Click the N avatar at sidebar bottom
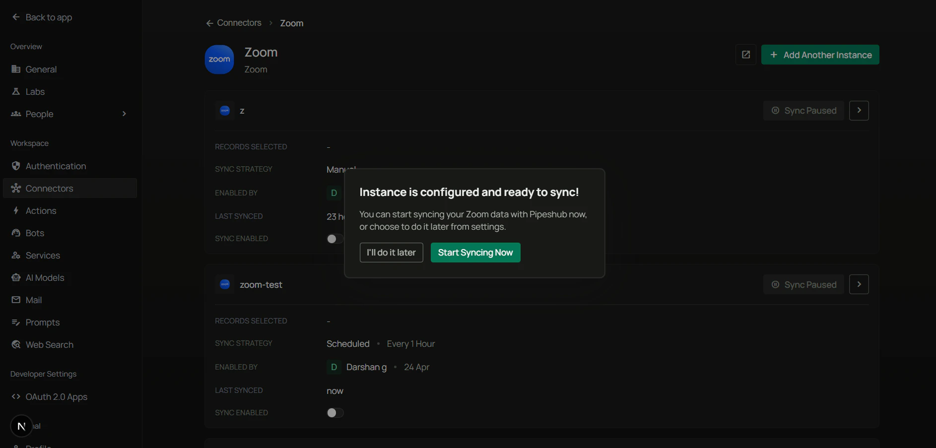Viewport: 936px width, 448px height. (21, 426)
